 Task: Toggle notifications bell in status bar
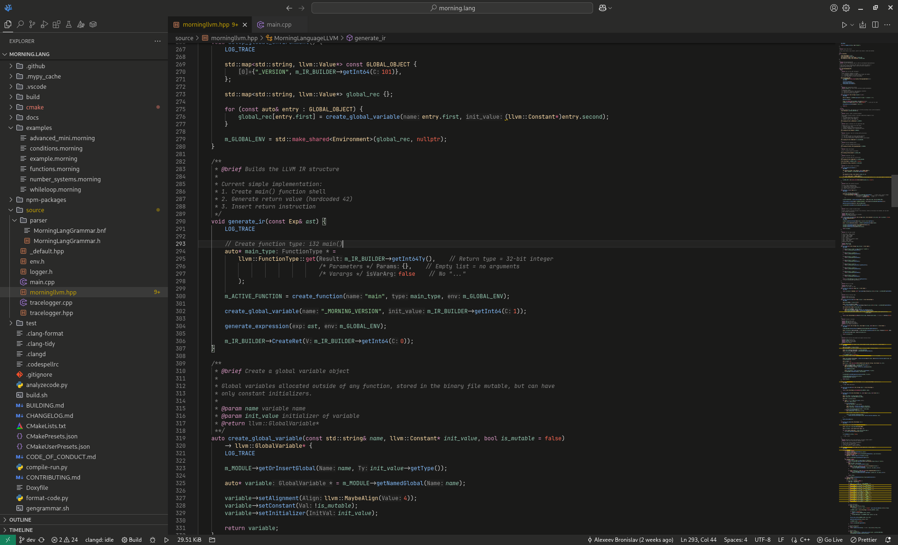coord(888,540)
